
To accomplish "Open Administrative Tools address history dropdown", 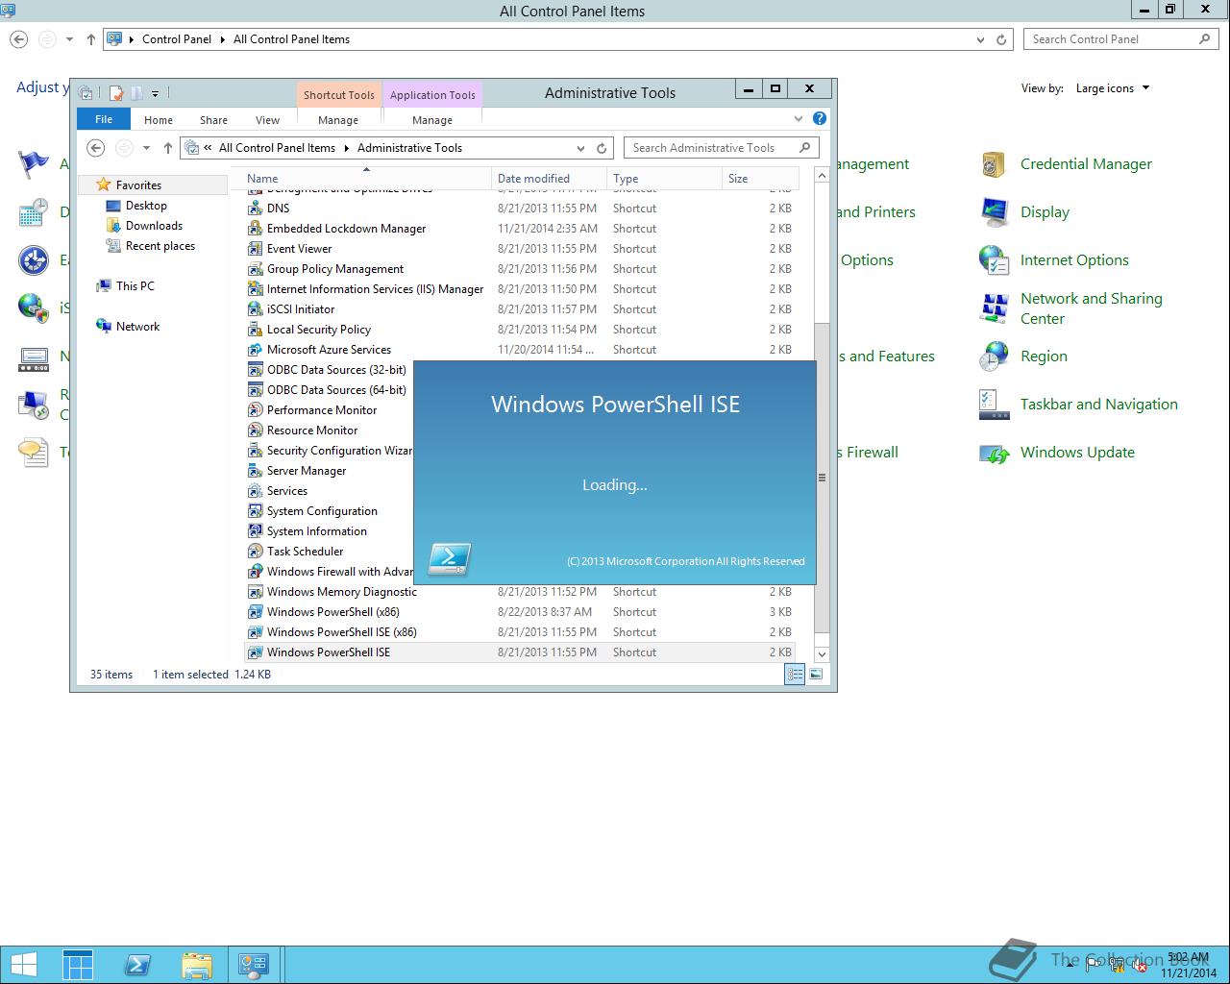I will [x=580, y=148].
